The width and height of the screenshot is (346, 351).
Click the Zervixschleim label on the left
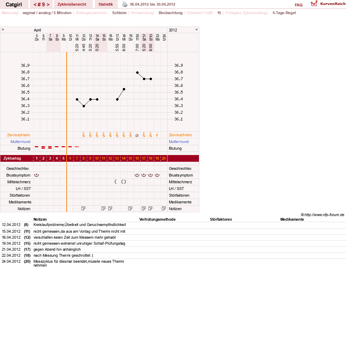click(18, 135)
